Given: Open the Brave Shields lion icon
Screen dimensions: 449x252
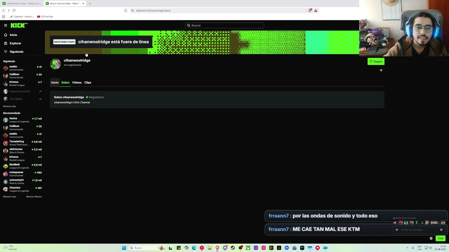Looking at the screenshot, I should tap(310, 10).
